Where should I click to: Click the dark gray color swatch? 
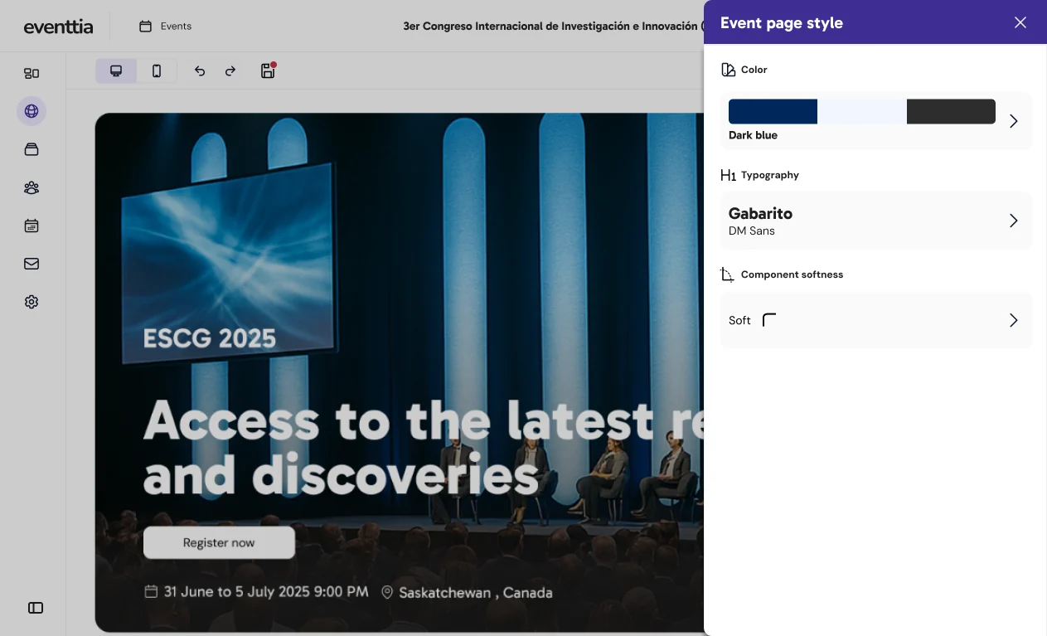pos(951,111)
